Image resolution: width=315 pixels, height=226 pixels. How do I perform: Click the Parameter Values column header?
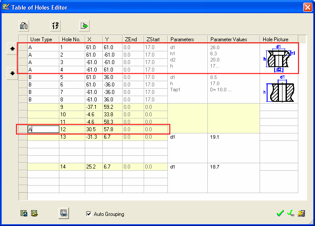(233, 39)
